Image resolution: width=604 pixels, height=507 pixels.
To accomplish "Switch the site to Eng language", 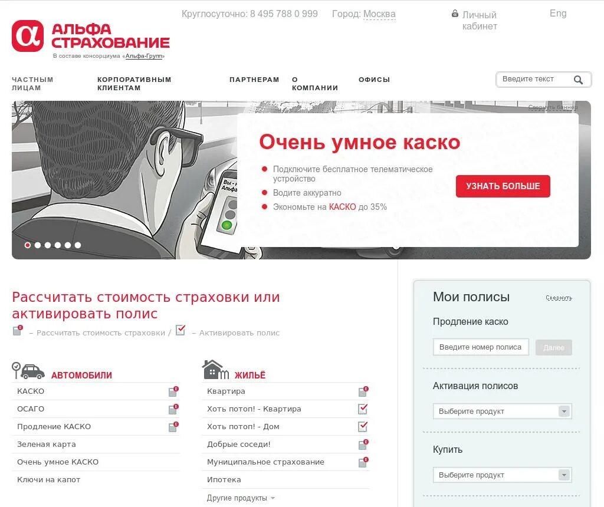I will (x=558, y=14).
